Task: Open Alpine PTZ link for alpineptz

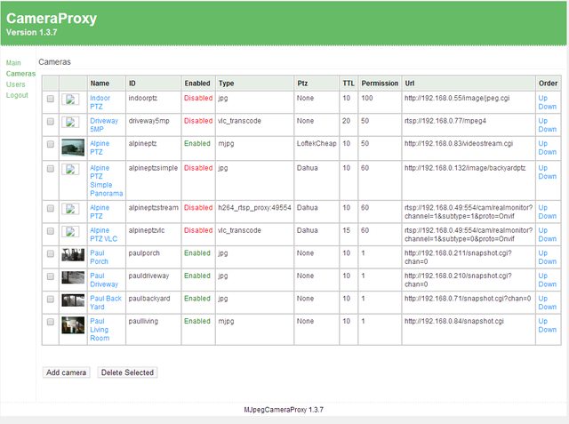Action: 100,148
